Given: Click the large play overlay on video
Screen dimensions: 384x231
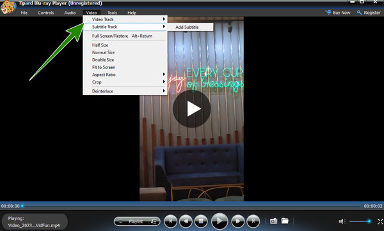Looking at the screenshot, I should (191, 109).
